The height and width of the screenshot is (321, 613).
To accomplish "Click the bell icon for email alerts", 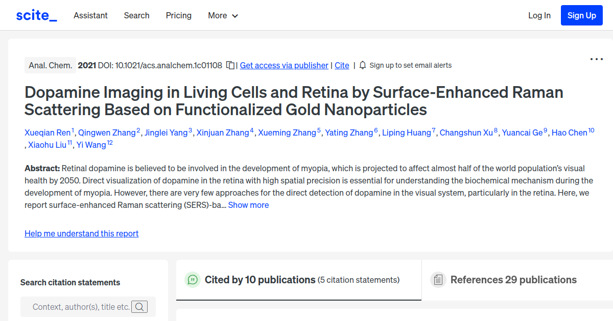I will [362, 65].
